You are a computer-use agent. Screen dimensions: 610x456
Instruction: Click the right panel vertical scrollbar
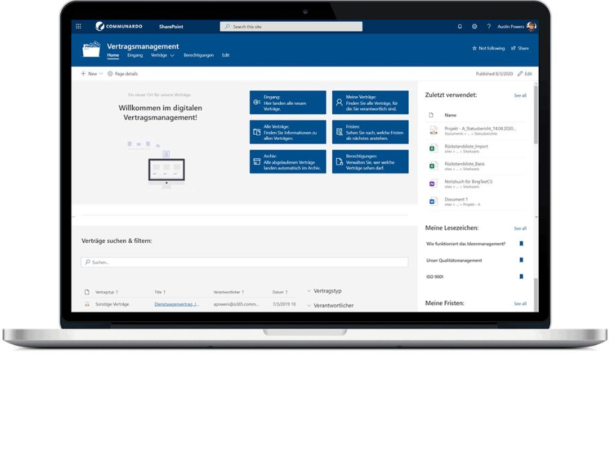point(535,114)
